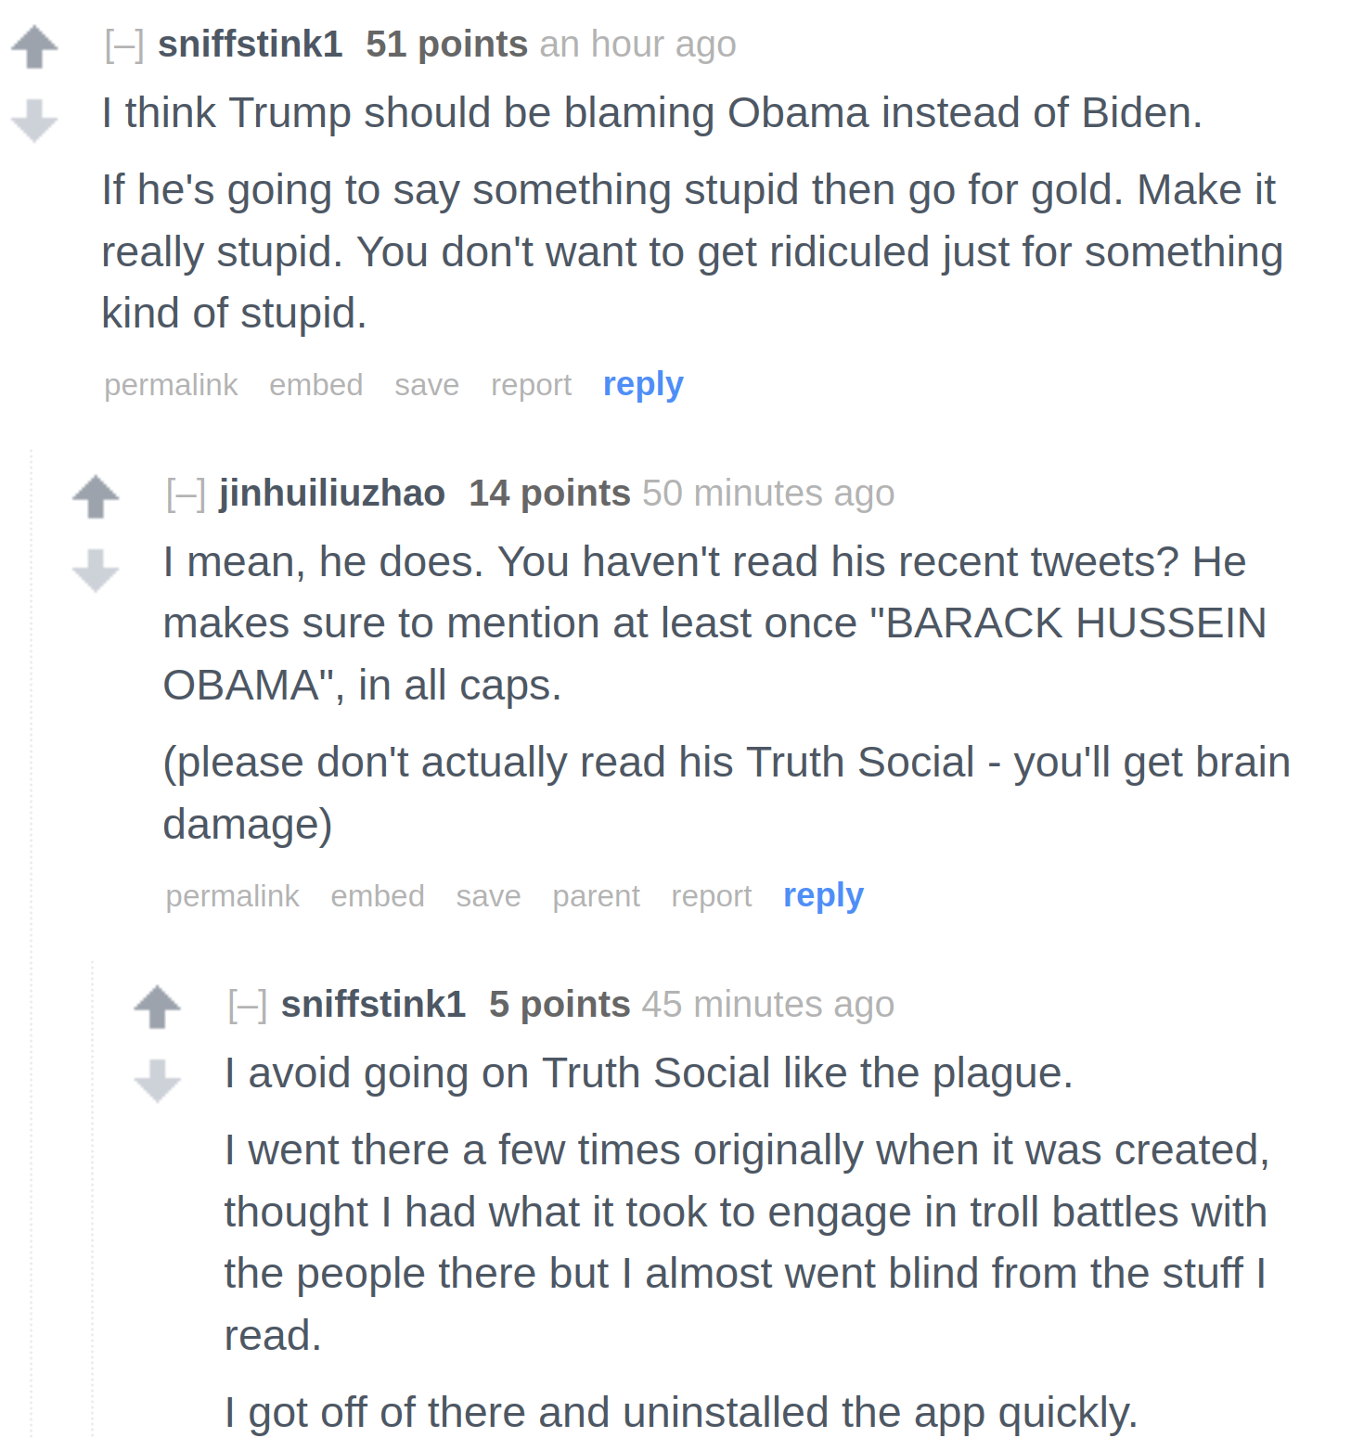
Task: Collapse sniffstink1's top comment thread
Action: pos(124,45)
